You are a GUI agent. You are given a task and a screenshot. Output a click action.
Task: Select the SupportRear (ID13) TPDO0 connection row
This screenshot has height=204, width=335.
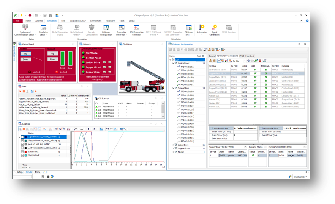click(x=256, y=73)
